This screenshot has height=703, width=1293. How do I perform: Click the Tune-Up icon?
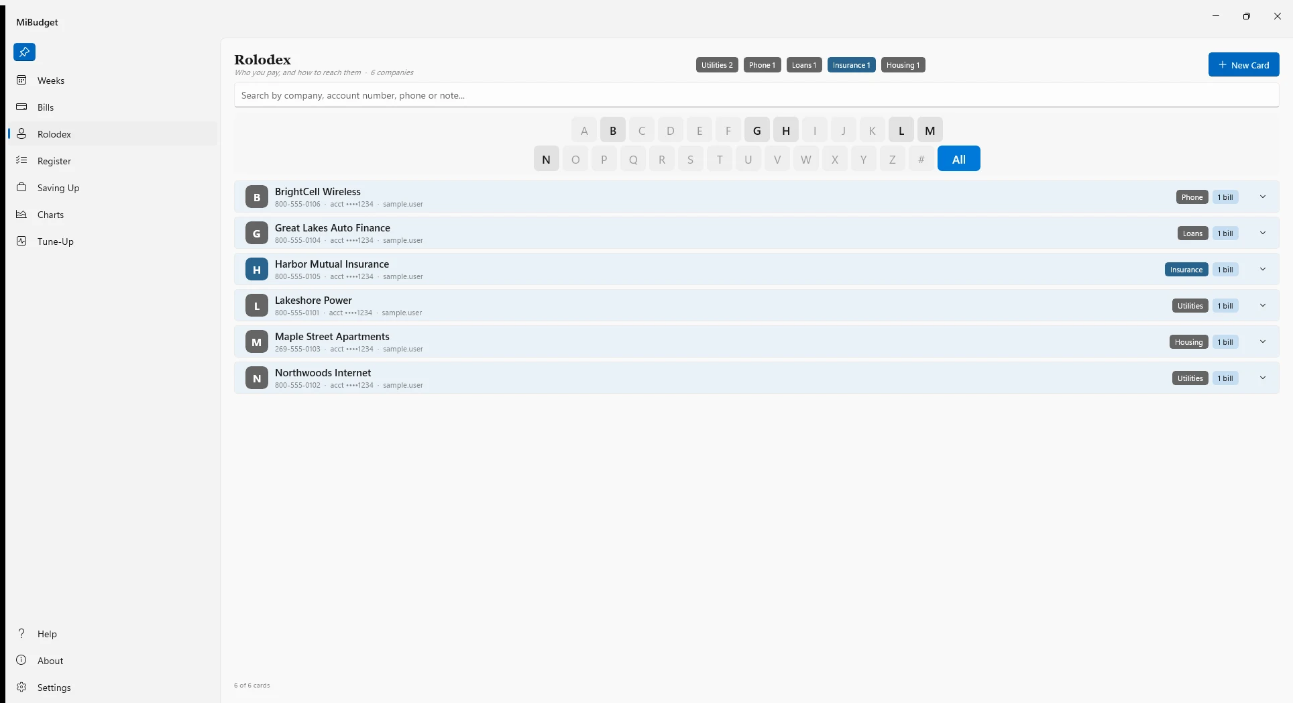pos(21,241)
